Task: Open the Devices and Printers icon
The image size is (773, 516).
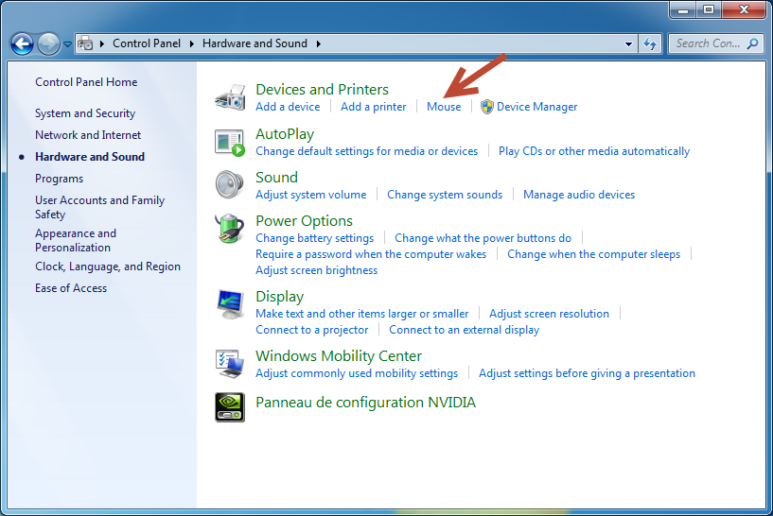Action: pos(230,97)
